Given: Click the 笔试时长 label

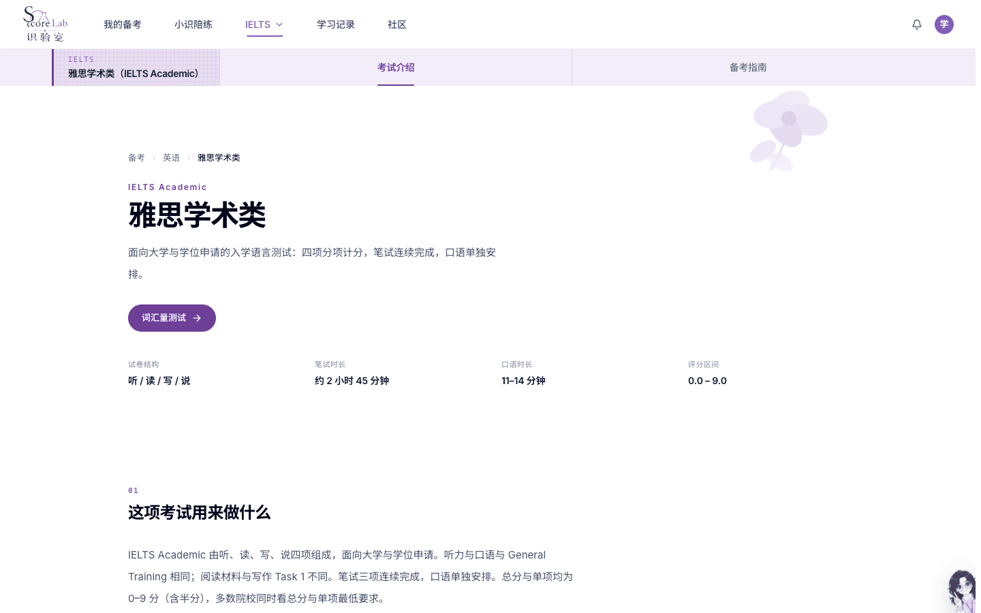Looking at the screenshot, I should click(x=330, y=364).
